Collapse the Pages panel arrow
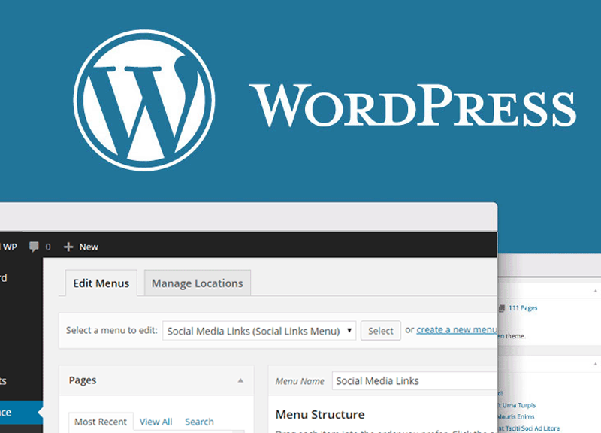Screen dimensions: 601x433 240,380
